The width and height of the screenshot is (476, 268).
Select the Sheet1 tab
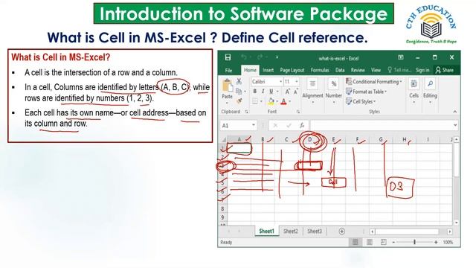[x=266, y=232]
